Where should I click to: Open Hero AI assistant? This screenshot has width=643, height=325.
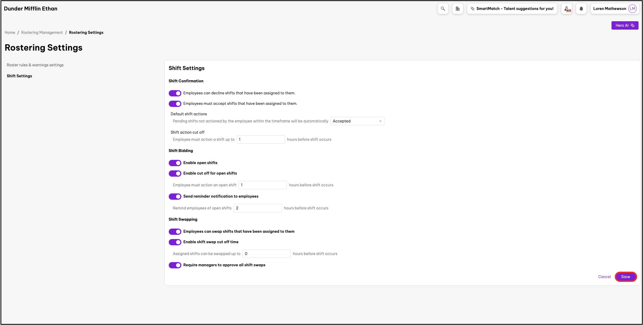[625, 25]
